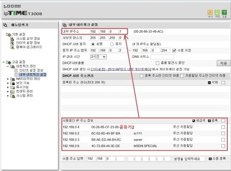
Task: Click the first MAC address box in 수동 주소 입력
Action: pos(131,159)
